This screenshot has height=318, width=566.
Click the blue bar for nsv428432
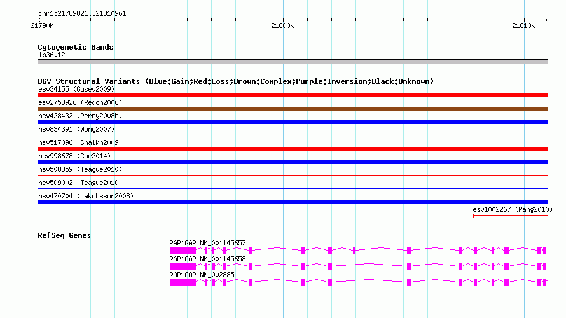(x=293, y=122)
